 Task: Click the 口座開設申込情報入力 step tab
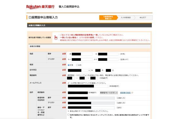108,18
